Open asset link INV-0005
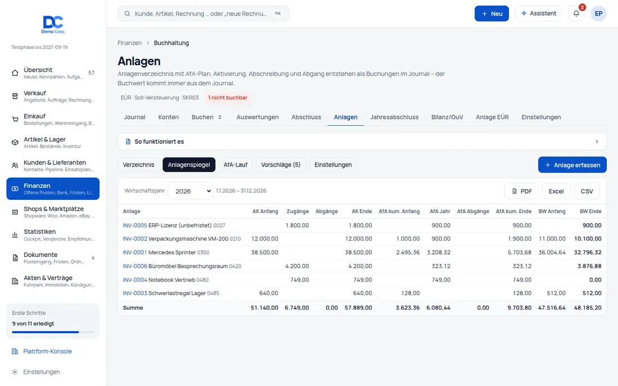The height and width of the screenshot is (386, 618). pos(135,226)
